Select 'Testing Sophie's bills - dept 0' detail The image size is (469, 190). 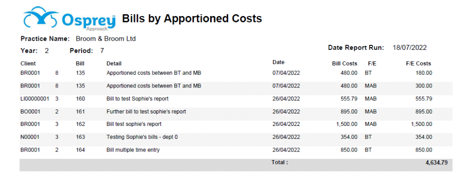[x=142, y=137]
